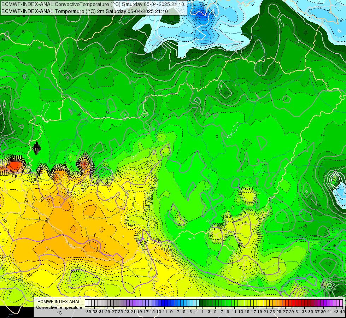Click the °C unit label in the legend
The image size is (346, 318).
59,313
